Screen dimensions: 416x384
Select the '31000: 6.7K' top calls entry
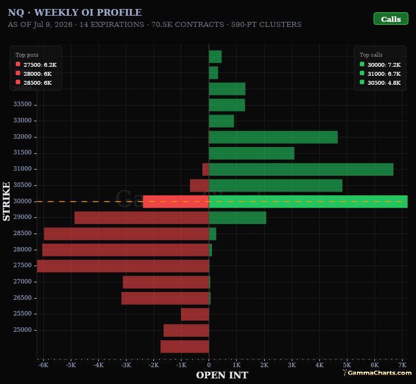tap(380, 74)
